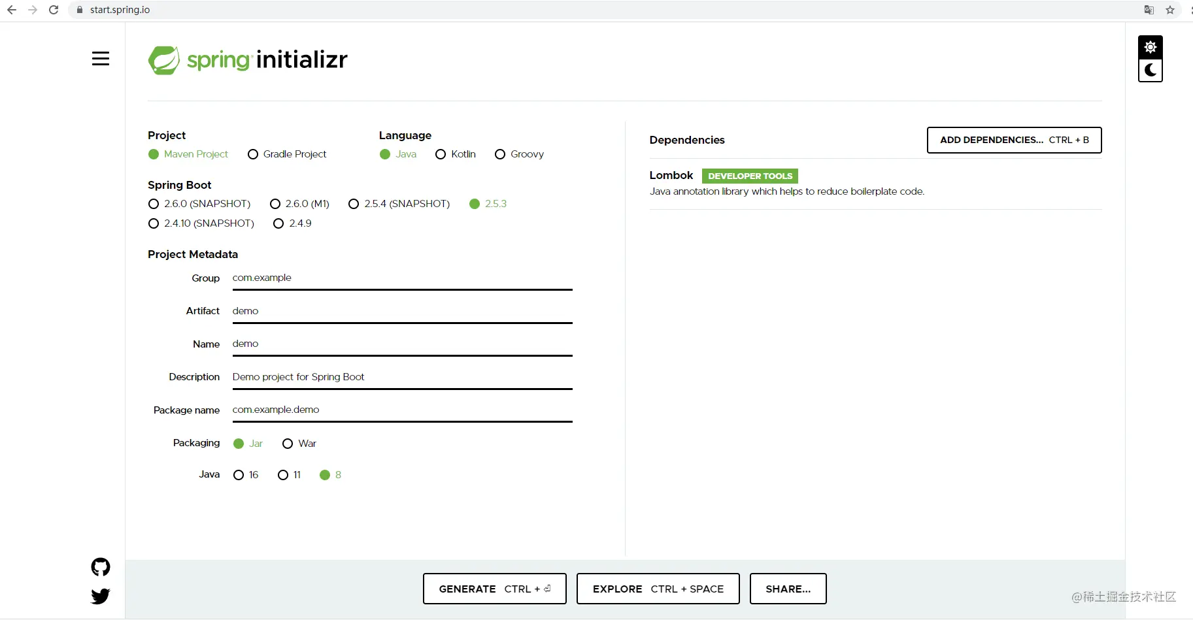Viewport: 1193px width, 620px height.
Task: Click the Project Metadata heading
Action: click(193, 254)
